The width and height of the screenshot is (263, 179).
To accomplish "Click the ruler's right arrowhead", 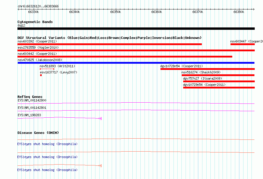I will tap(254, 9).
